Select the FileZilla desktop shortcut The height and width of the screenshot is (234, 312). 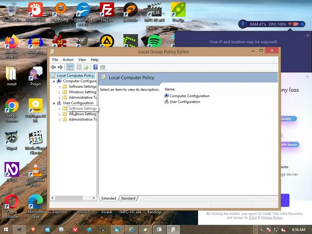click(107, 12)
